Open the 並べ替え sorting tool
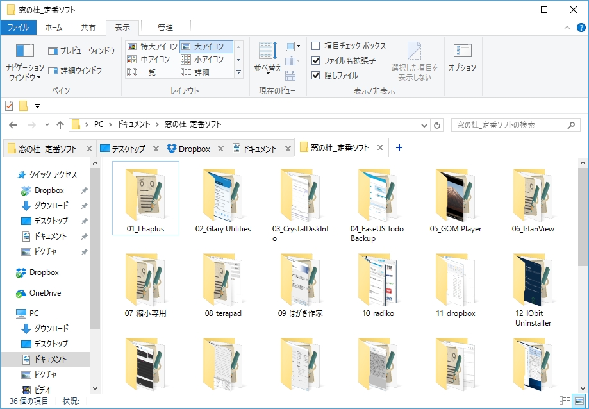Viewport: 589px width, 409px height. (x=267, y=58)
